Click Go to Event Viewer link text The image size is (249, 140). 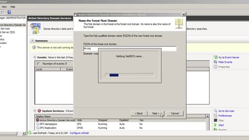(229, 58)
